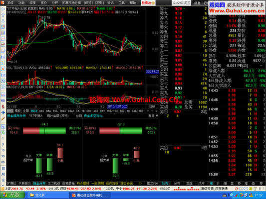This screenshot has height=199, width=266.
Task: Select the 60-minute period button
Action: (x=3, y=162)
